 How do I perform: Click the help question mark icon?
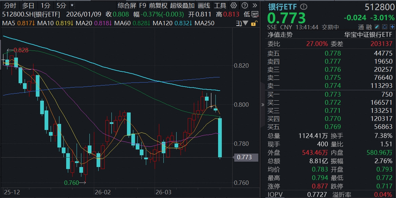[245, 5]
